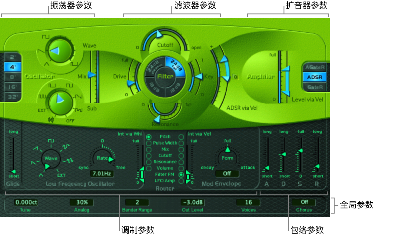This screenshot has width=415, height=236.
Task: Click the Analog field showing 30%
Action: pos(82,202)
